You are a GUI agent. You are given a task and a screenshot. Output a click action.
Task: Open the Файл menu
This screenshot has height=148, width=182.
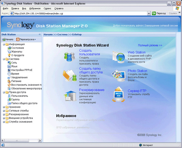tap(5, 8)
